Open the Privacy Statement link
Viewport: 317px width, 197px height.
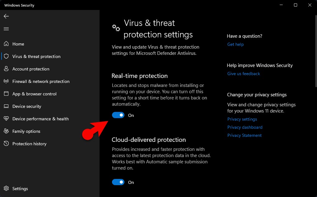pyautogui.click(x=245, y=135)
